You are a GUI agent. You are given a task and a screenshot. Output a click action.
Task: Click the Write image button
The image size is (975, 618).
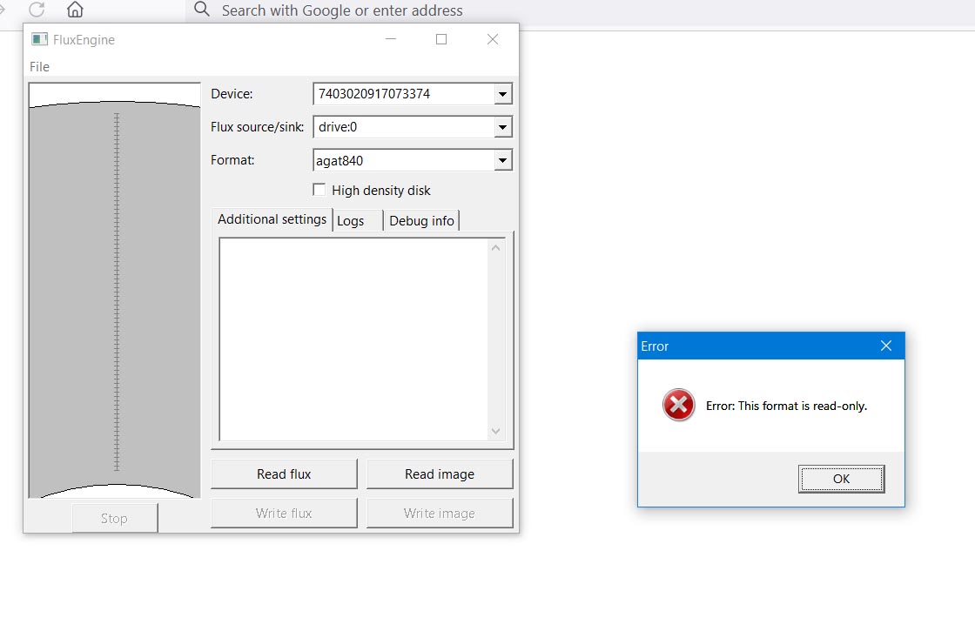click(x=440, y=513)
